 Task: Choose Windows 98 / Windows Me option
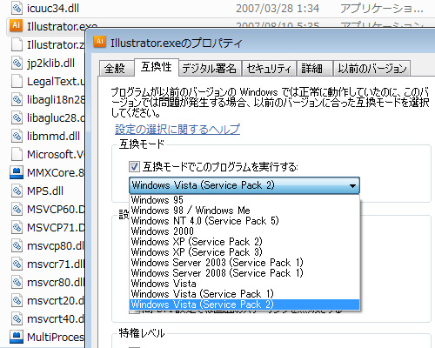coord(244,211)
